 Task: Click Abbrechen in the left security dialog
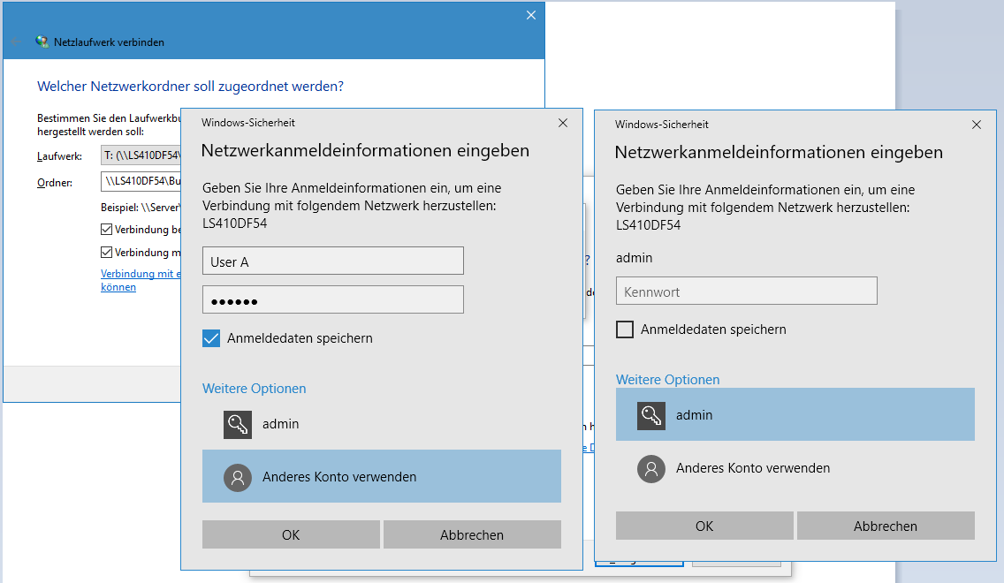click(x=472, y=534)
